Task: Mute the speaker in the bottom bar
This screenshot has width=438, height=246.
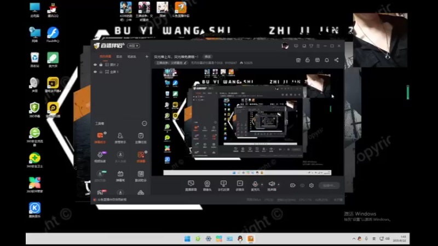Action: point(272,185)
